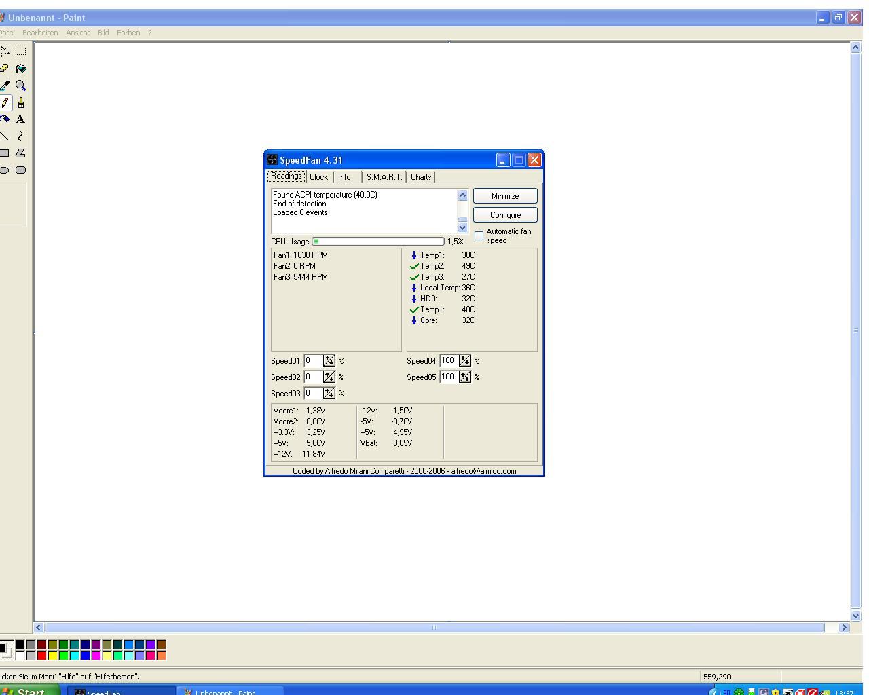Switch to SpeedFan in the taskbar
Image resolution: width=869 pixels, height=695 pixels.
121,692
